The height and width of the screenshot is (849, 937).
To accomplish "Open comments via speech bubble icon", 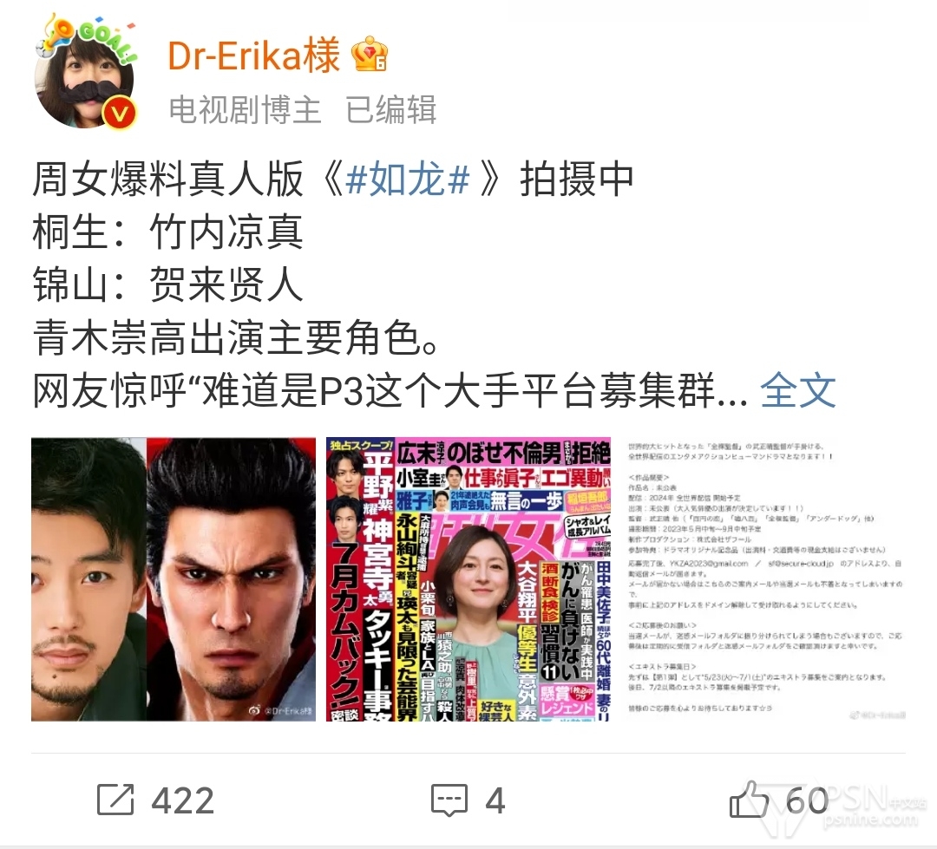I will pos(449,800).
